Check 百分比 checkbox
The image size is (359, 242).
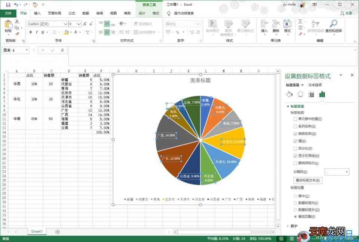[x=295, y=148]
